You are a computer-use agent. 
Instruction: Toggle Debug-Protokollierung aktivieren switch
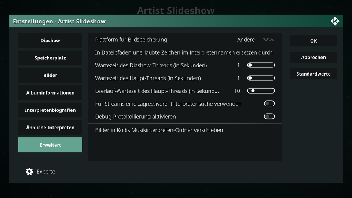(x=269, y=116)
